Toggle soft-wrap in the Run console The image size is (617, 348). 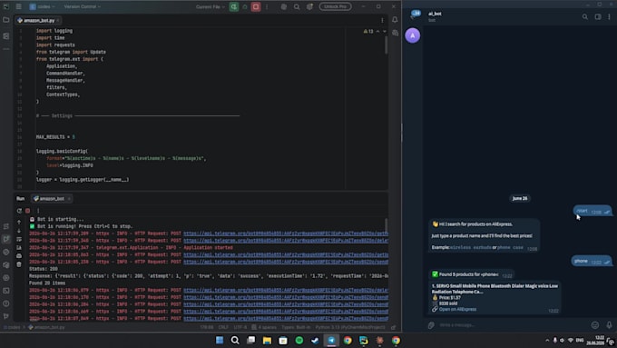[x=19, y=239]
